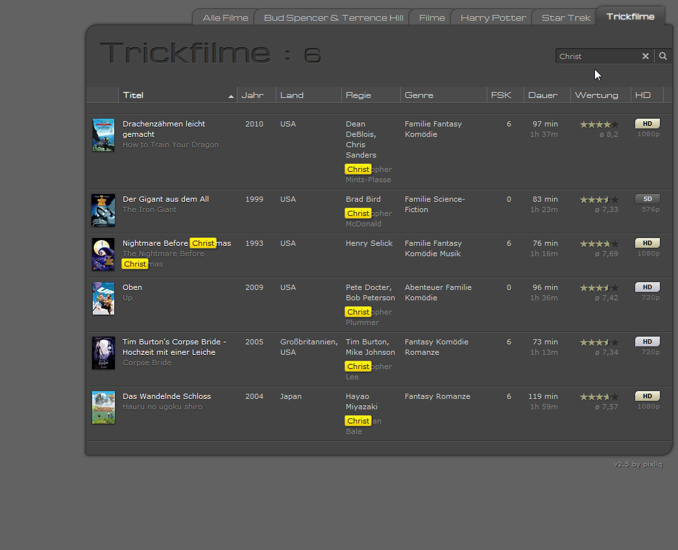Click director Hayao Miyazaki
The height and width of the screenshot is (550, 678).
361,401
